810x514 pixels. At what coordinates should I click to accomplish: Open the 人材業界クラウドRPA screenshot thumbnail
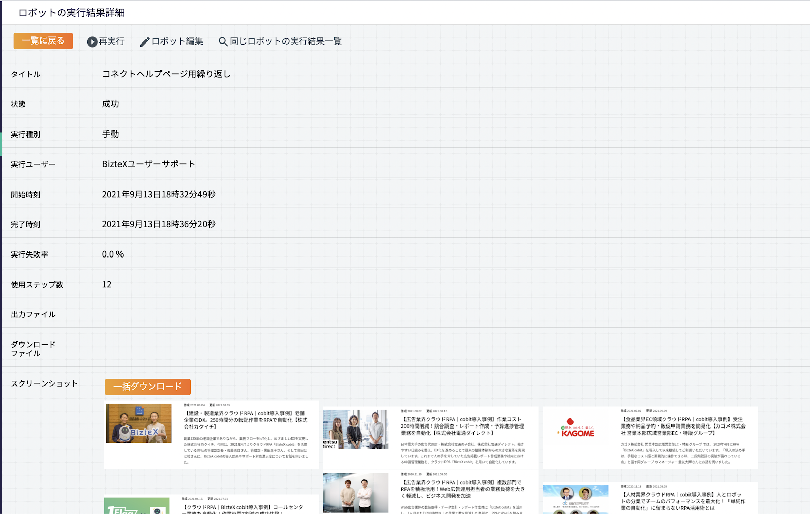pos(651,498)
